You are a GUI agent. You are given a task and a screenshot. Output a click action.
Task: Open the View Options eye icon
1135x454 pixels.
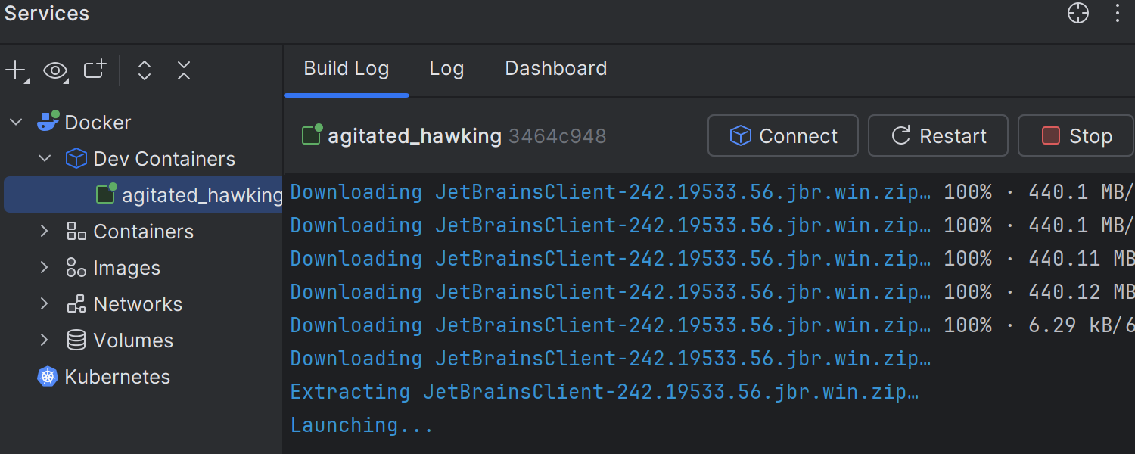[x=55, y=71]
